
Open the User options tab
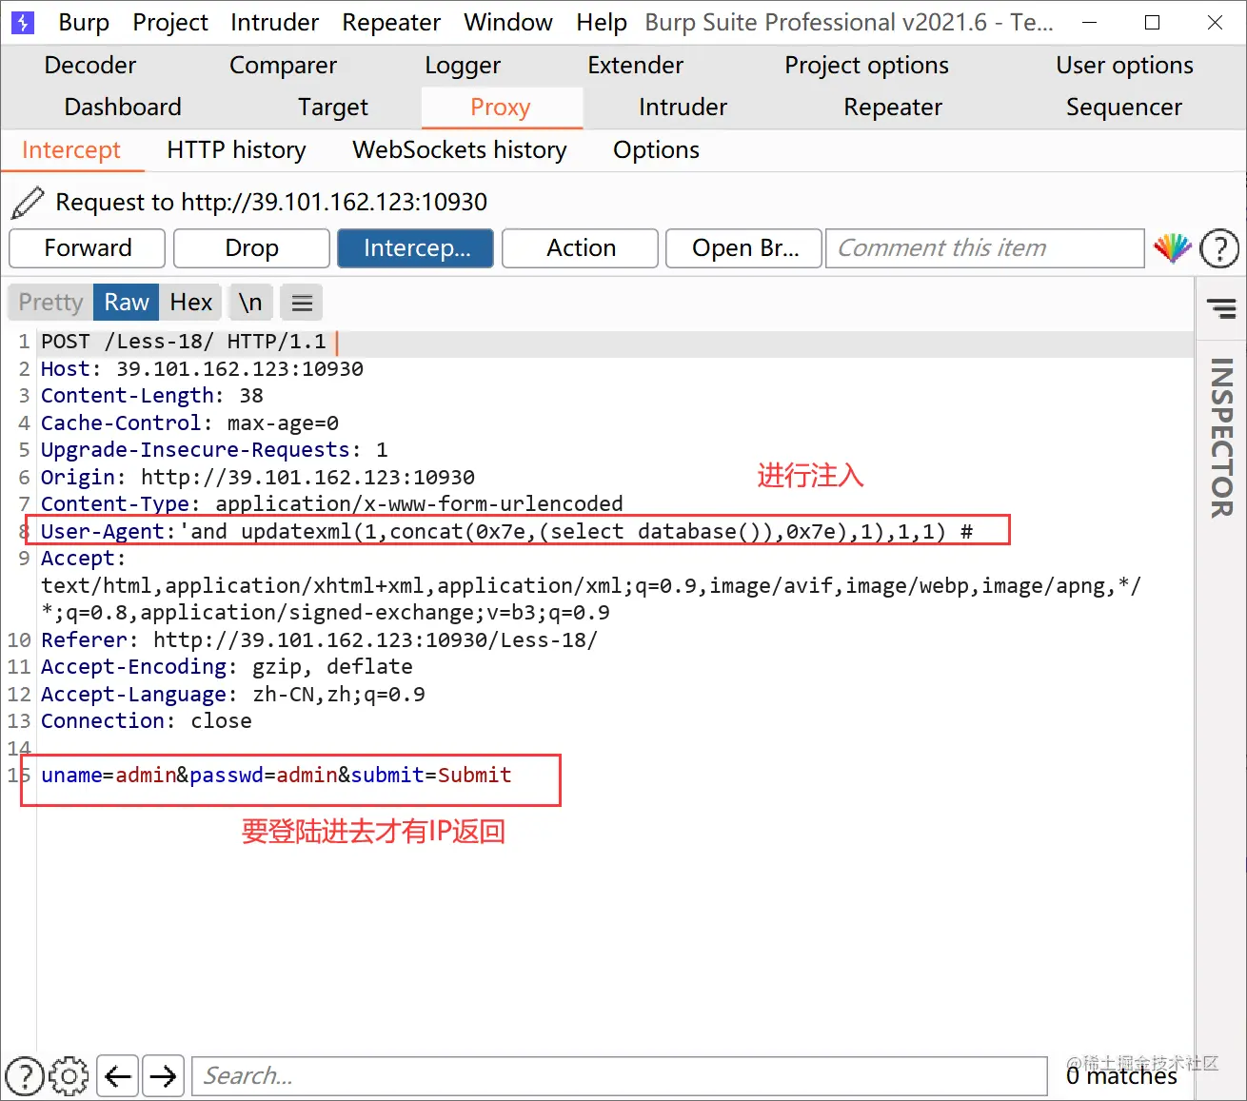point(1124,66)
